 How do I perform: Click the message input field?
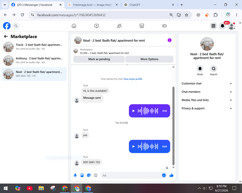point(131,175)
